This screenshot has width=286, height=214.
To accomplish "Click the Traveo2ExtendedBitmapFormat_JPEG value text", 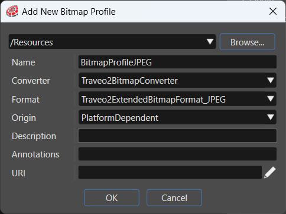I will [x=154, y=100].
